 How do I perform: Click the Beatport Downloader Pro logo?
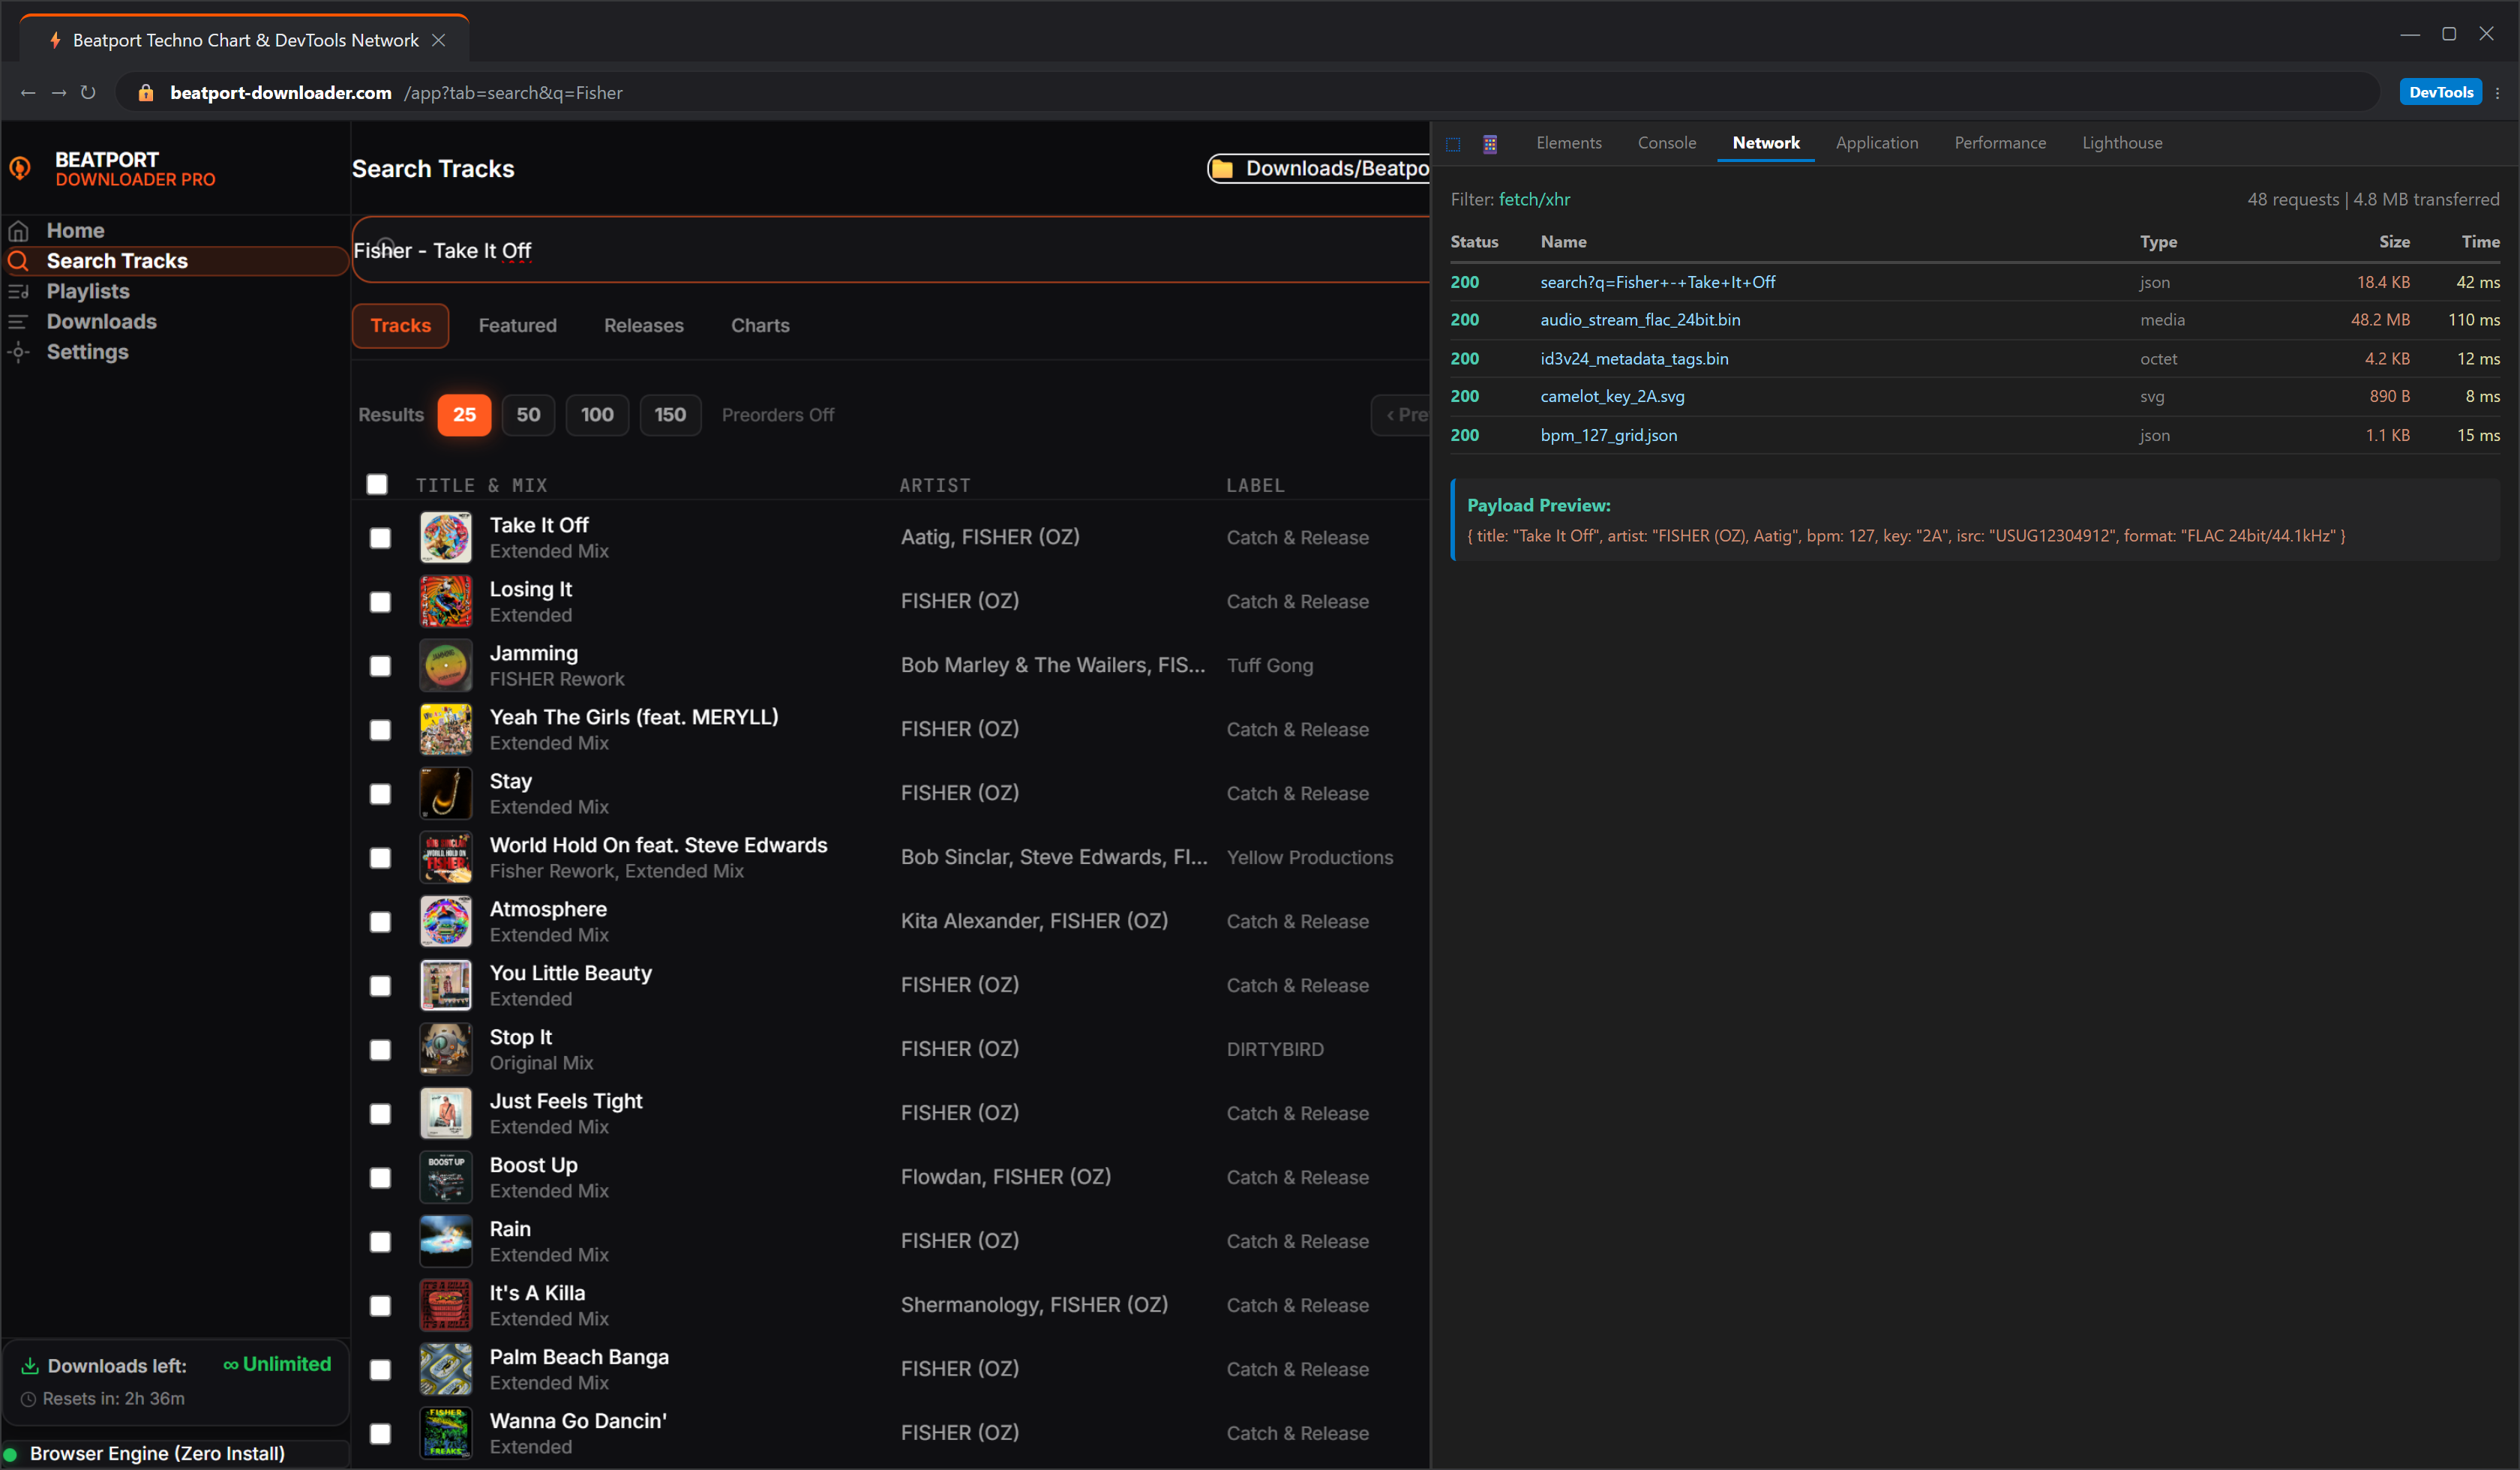click(x=20, y=168)
